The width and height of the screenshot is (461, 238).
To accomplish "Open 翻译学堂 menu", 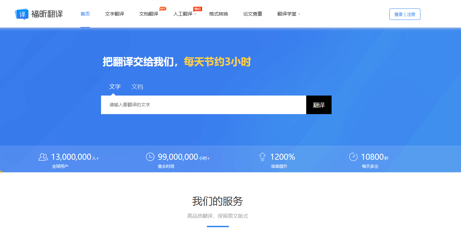I will pyautogui.click(x=287, y=14).
